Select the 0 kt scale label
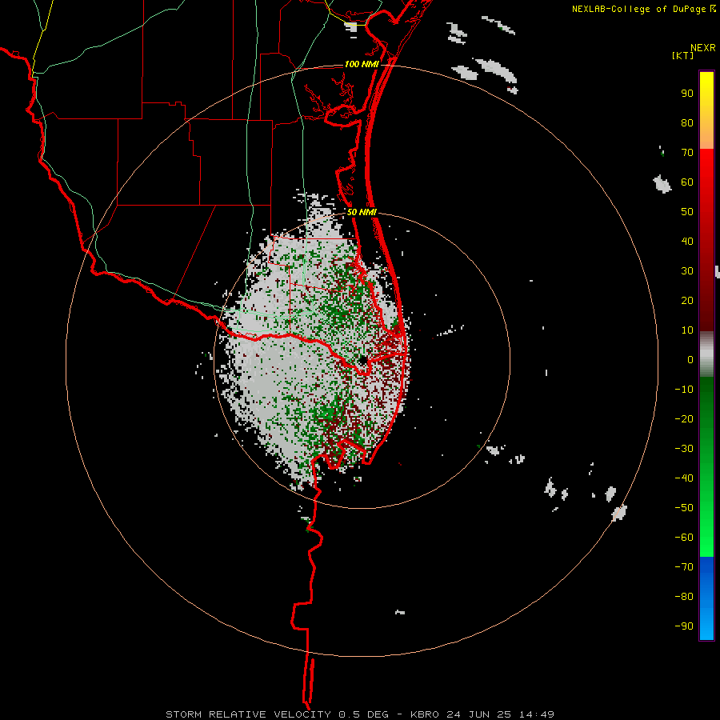This screenshot has height=720, width=720. (x=690, y=360)
